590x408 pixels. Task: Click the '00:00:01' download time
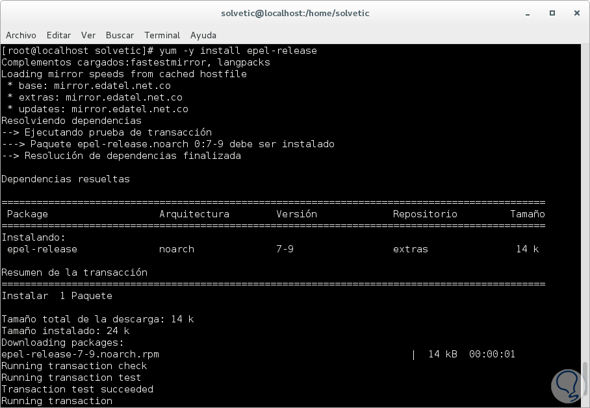click(x=492, y=354)
